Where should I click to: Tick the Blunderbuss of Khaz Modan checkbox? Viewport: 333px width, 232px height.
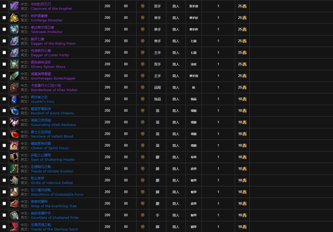pyautogui.click(x=4, y=87)
